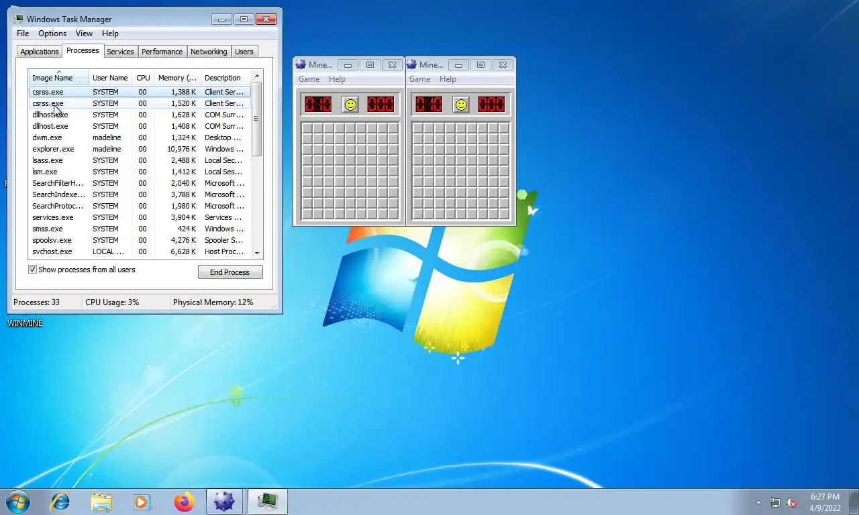Click process list scrollbar down arrow
This screenshot has height=515, width=859.
(257, 253)
